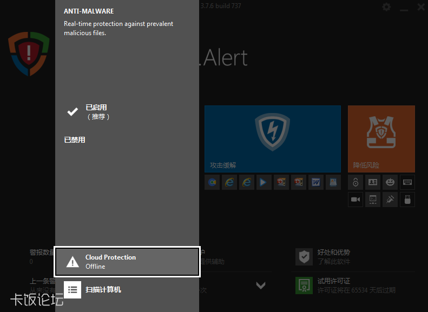Image resolution: width=428 pixels, height=312 pixels.
Task: Click the pumpkin face icon
Action: (390, 182)
